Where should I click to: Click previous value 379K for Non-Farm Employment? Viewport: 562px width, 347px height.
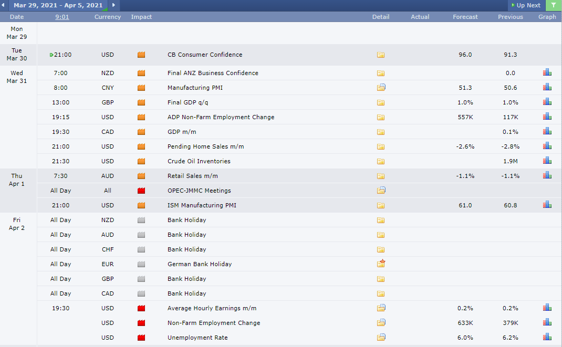pos(511,323)
